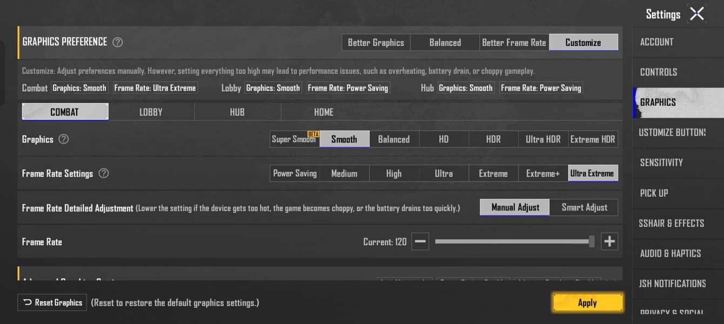Set frame rate to Medium
Image resolution: width=724 pixels, height=324 pixels.
click(345, 173)
